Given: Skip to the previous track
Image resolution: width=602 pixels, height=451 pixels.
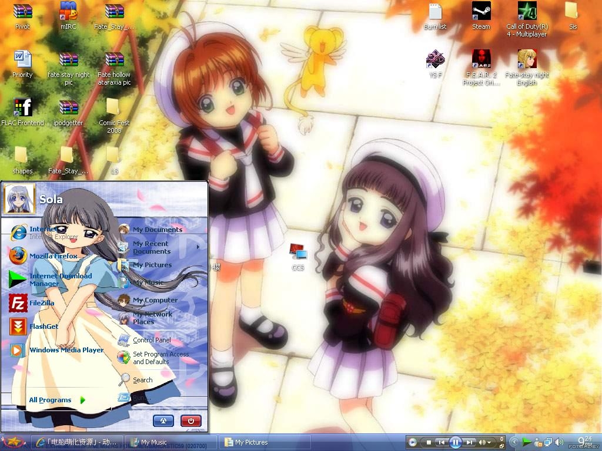Looking at the screenshot, I should tap(442, 442).
